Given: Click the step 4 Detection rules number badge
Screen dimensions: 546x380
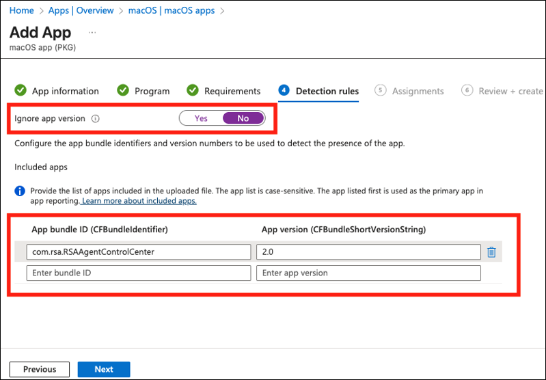Looking at the screenshot, I should pyautogui.click(x=284, y=91).
